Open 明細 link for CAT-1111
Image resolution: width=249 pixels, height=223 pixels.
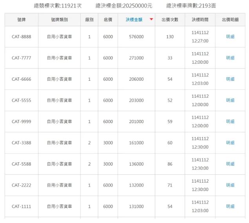tap(230, 206)
